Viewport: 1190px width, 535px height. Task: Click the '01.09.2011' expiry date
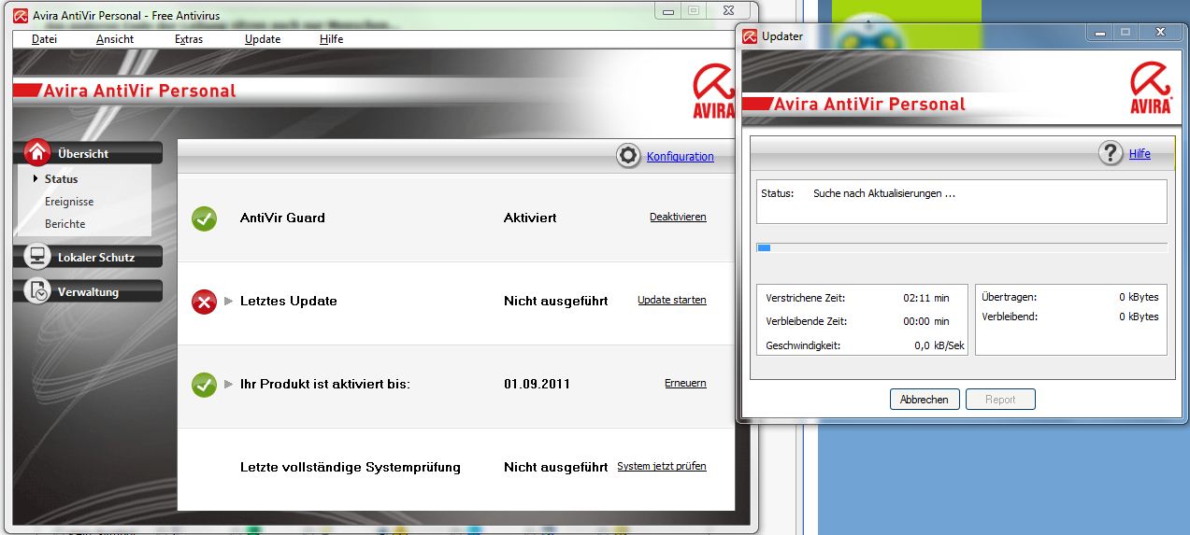(x=537, y=384)
